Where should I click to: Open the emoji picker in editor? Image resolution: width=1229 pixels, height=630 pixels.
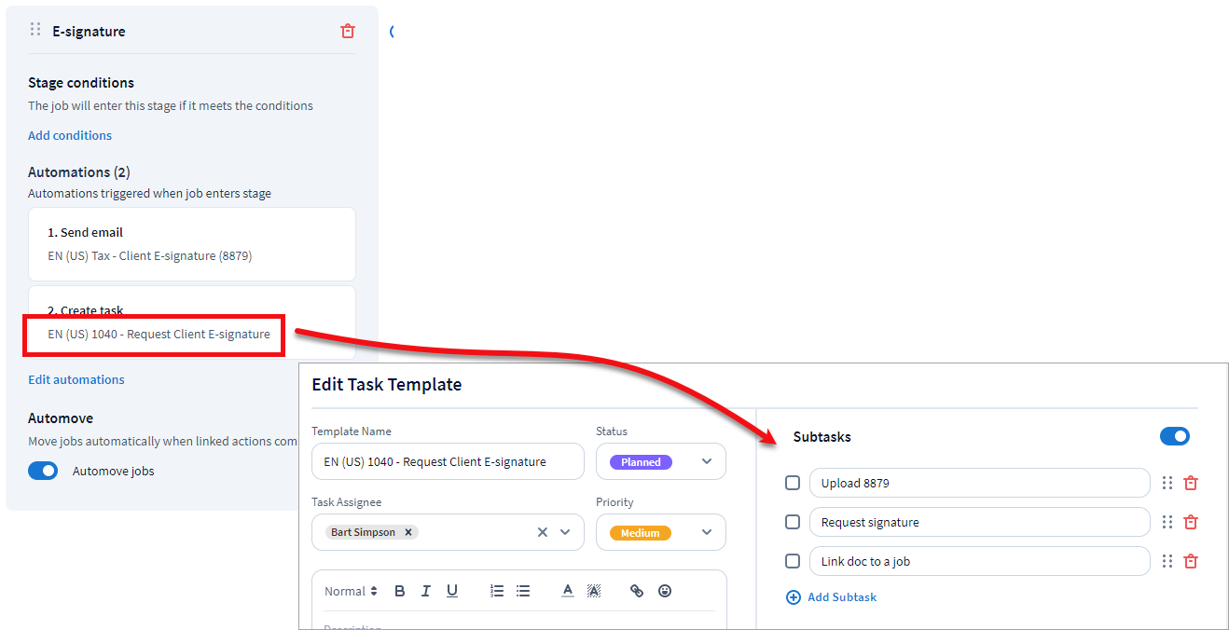click(665, 591)
